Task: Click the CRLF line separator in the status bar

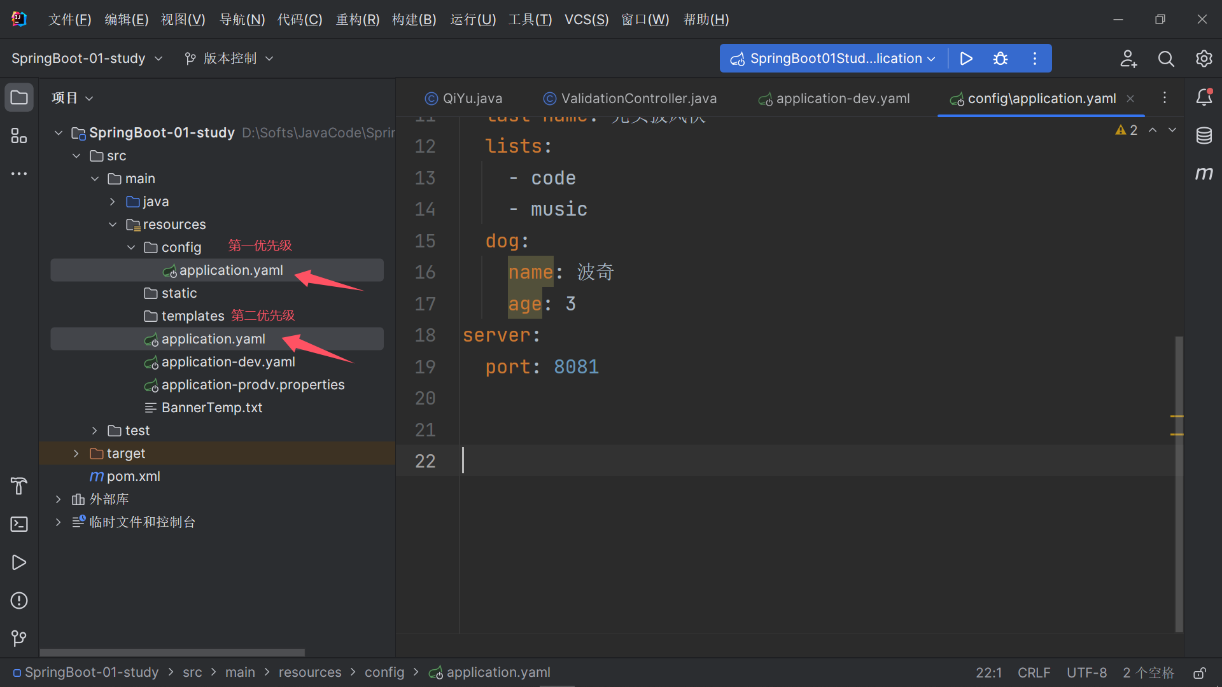Action: coord(1034,673)
